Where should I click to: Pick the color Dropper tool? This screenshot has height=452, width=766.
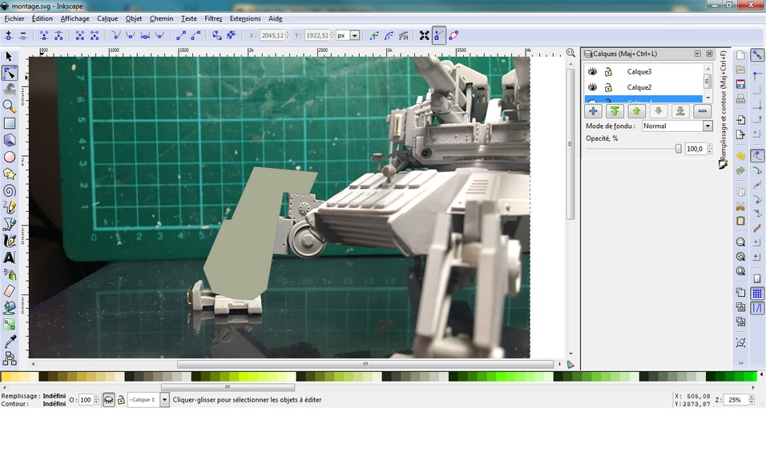10,342
